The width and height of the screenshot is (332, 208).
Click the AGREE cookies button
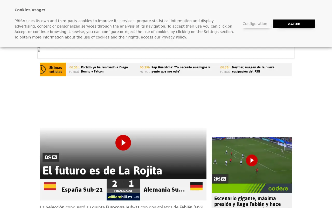[294, 24]
